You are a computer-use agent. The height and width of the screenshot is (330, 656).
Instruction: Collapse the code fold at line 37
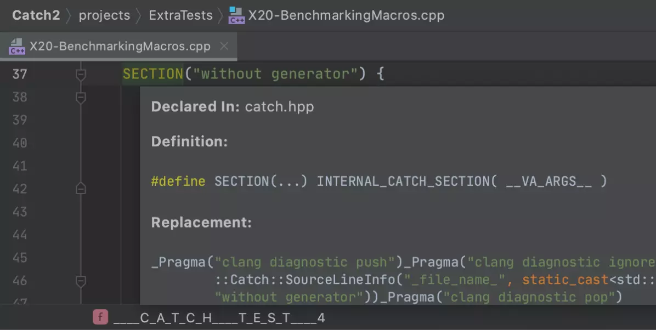[81, 75]
